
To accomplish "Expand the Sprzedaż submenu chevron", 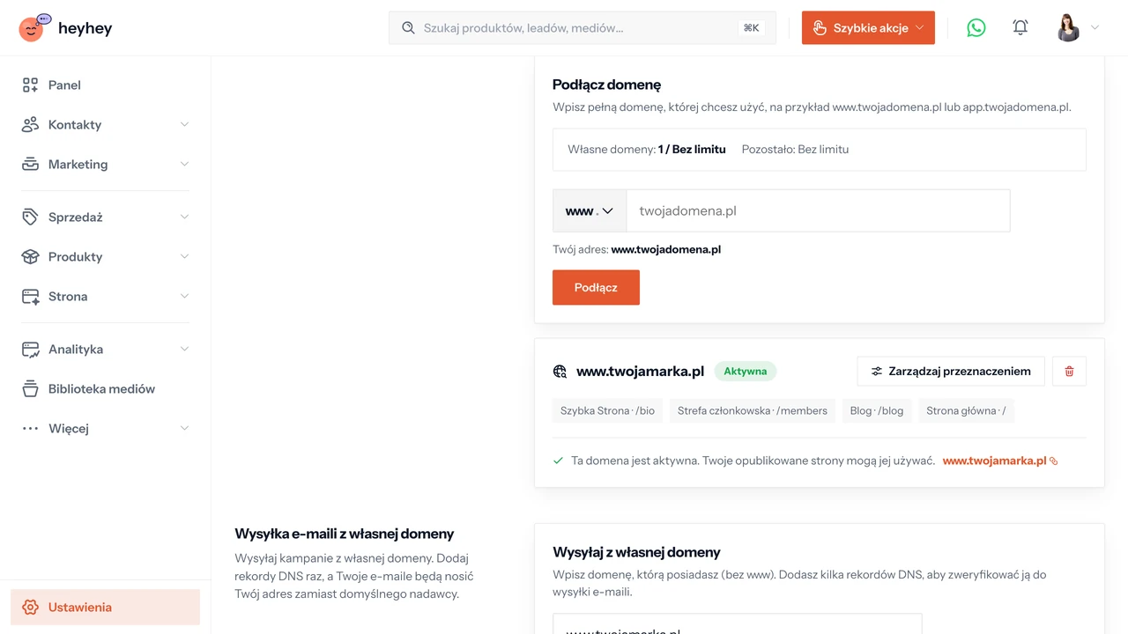I will [x=184, y=217].
